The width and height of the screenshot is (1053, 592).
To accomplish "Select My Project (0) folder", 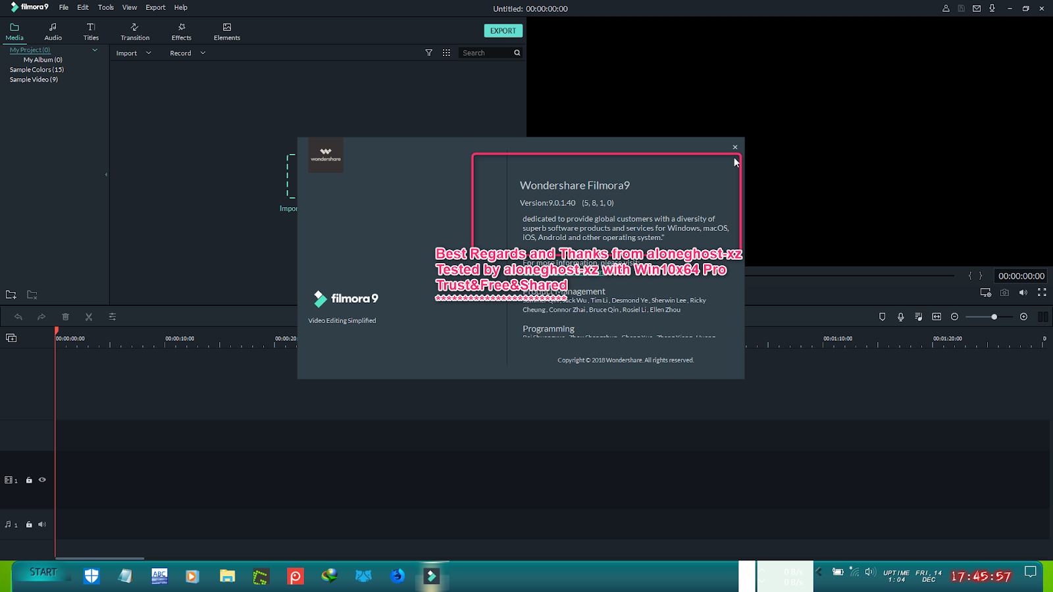I will 30,50.
